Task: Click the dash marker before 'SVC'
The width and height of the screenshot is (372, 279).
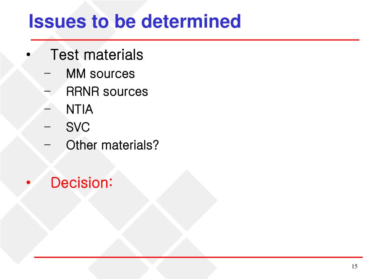Action: (x=48, y=127)
